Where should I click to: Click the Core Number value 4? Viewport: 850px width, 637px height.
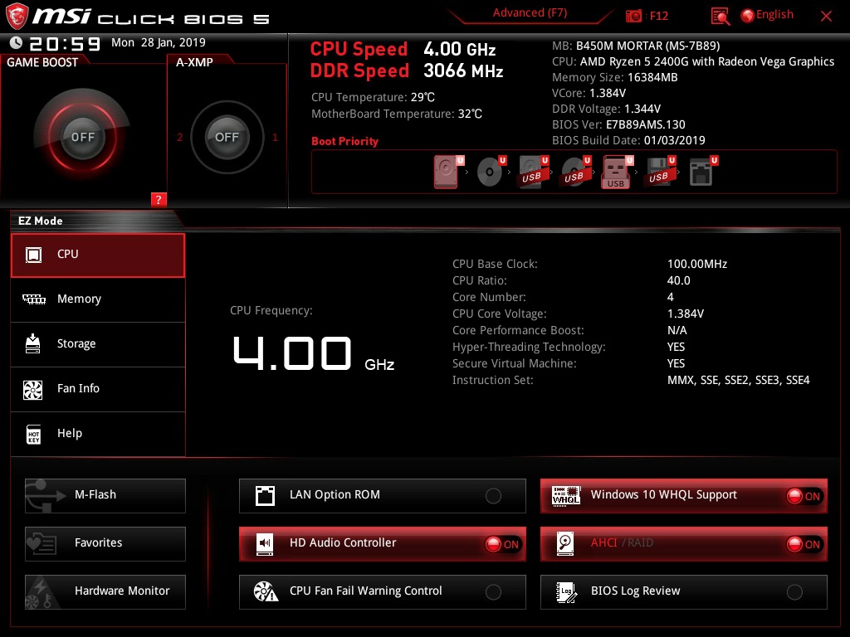click(670, 297)
